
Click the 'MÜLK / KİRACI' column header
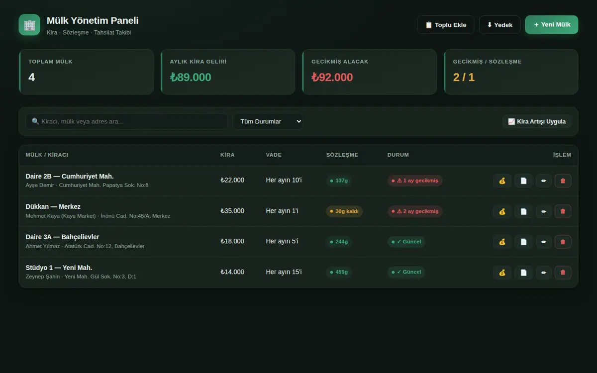pos(47,155)
